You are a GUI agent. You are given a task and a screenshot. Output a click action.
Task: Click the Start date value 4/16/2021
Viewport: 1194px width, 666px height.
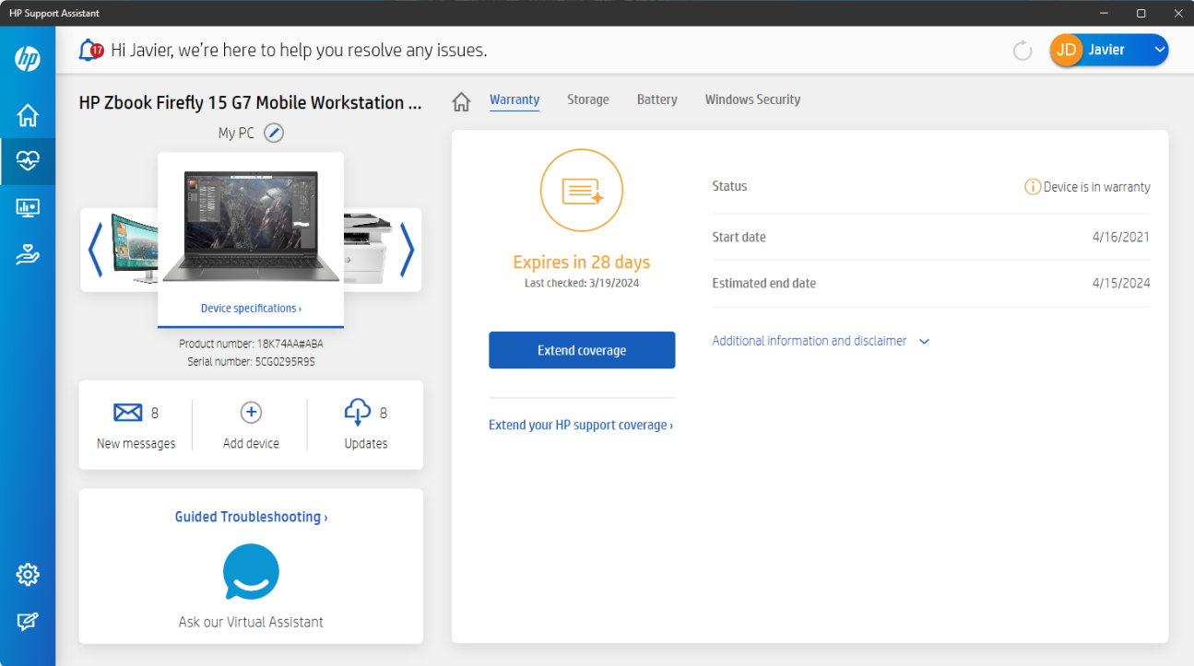point(1121,237)
